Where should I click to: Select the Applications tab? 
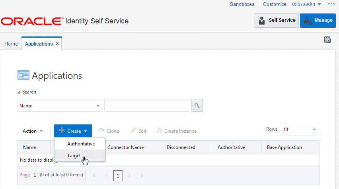(x=39, y=44)
